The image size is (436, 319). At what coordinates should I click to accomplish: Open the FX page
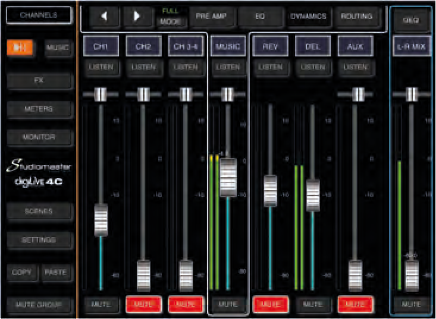(x=39, y=81)
